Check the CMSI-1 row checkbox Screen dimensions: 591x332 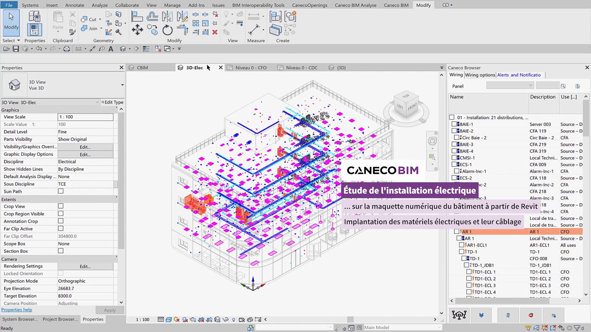click(454, 158)
